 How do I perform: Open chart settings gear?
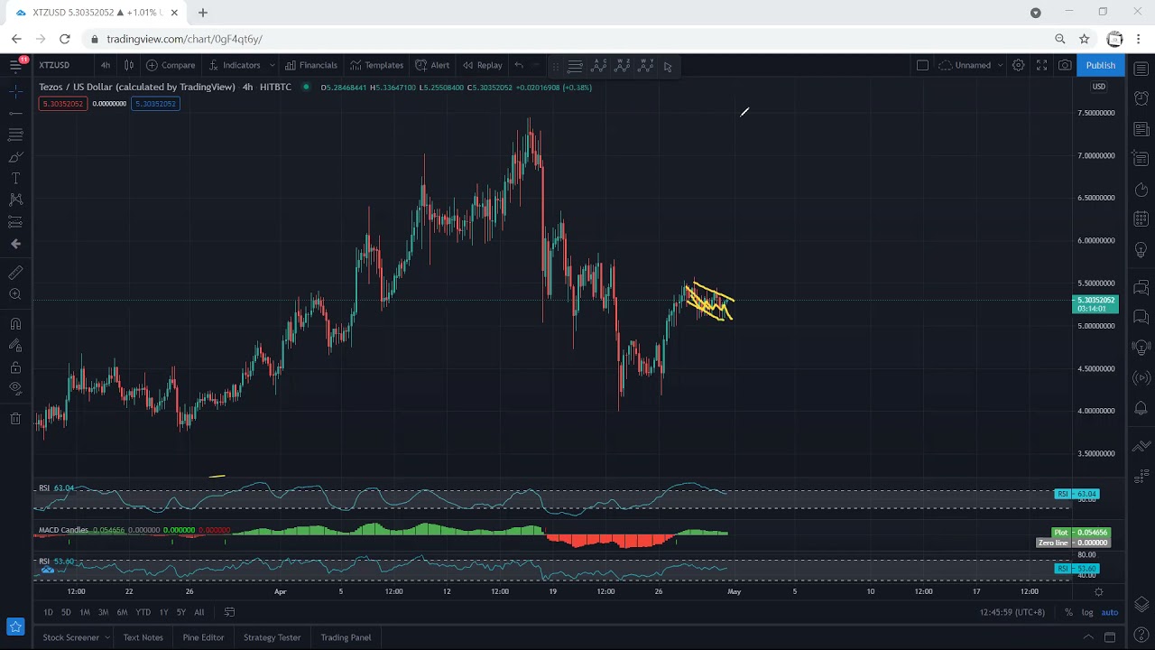[1018, 65]
